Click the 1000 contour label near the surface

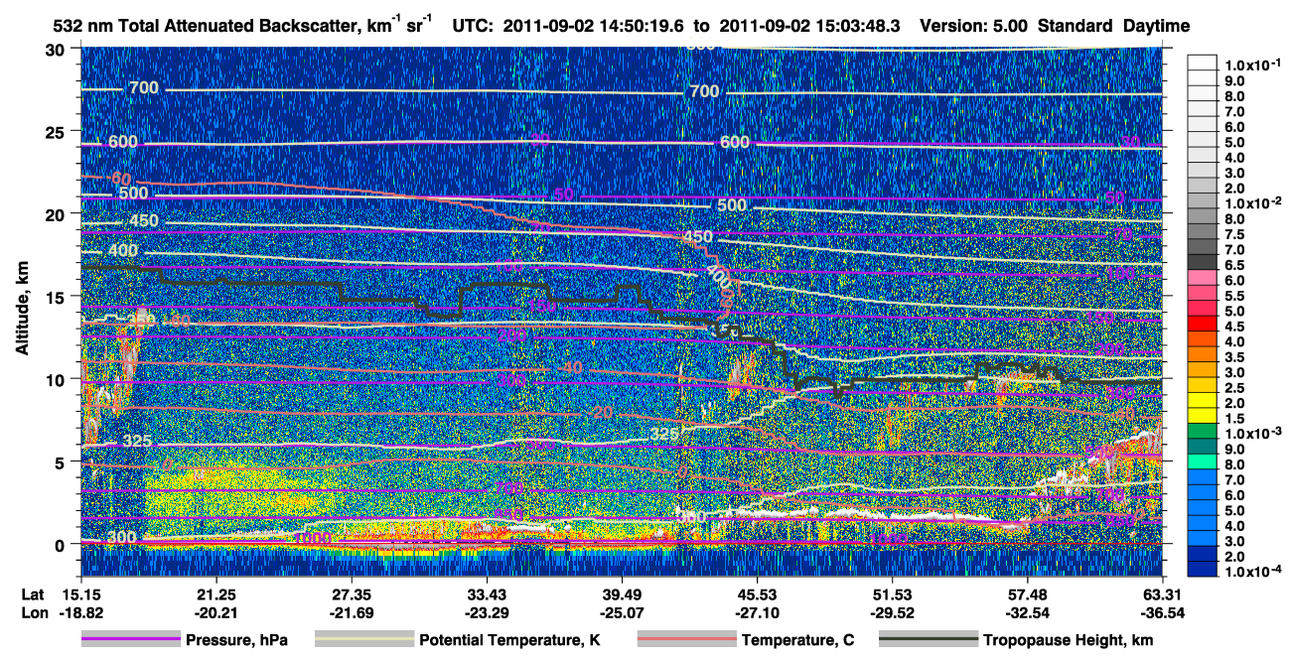point(314,539)
